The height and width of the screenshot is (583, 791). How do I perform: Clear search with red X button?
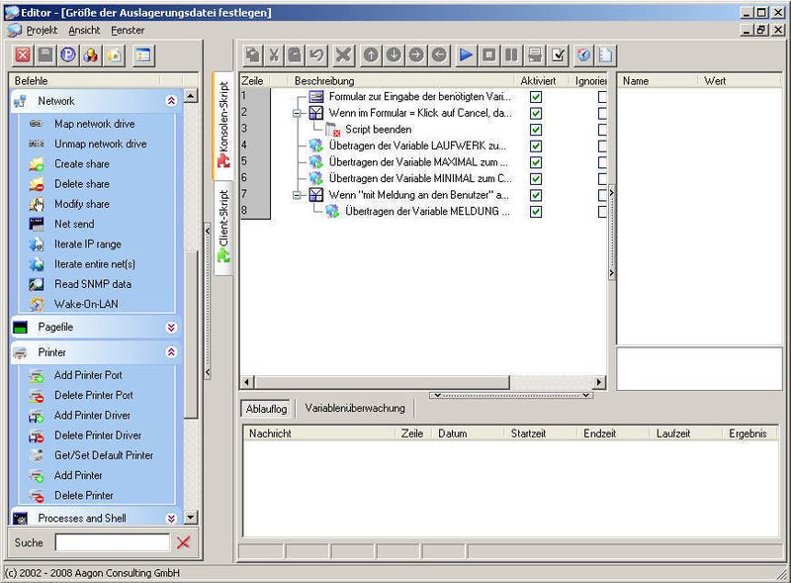coord(183,542)
